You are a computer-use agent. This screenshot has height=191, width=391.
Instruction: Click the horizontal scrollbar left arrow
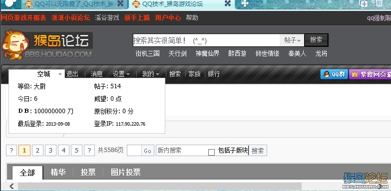click(x=11, y=186)
